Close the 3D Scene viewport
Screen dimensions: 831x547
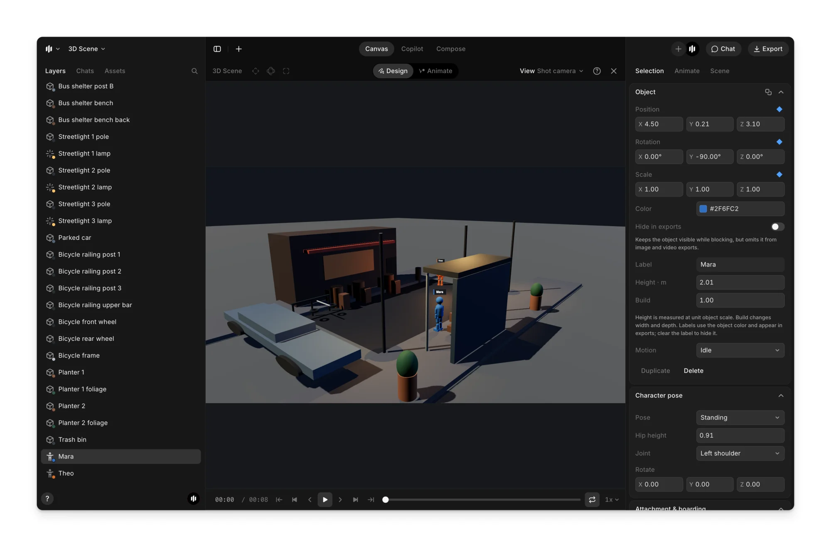[x=614, y=71]
